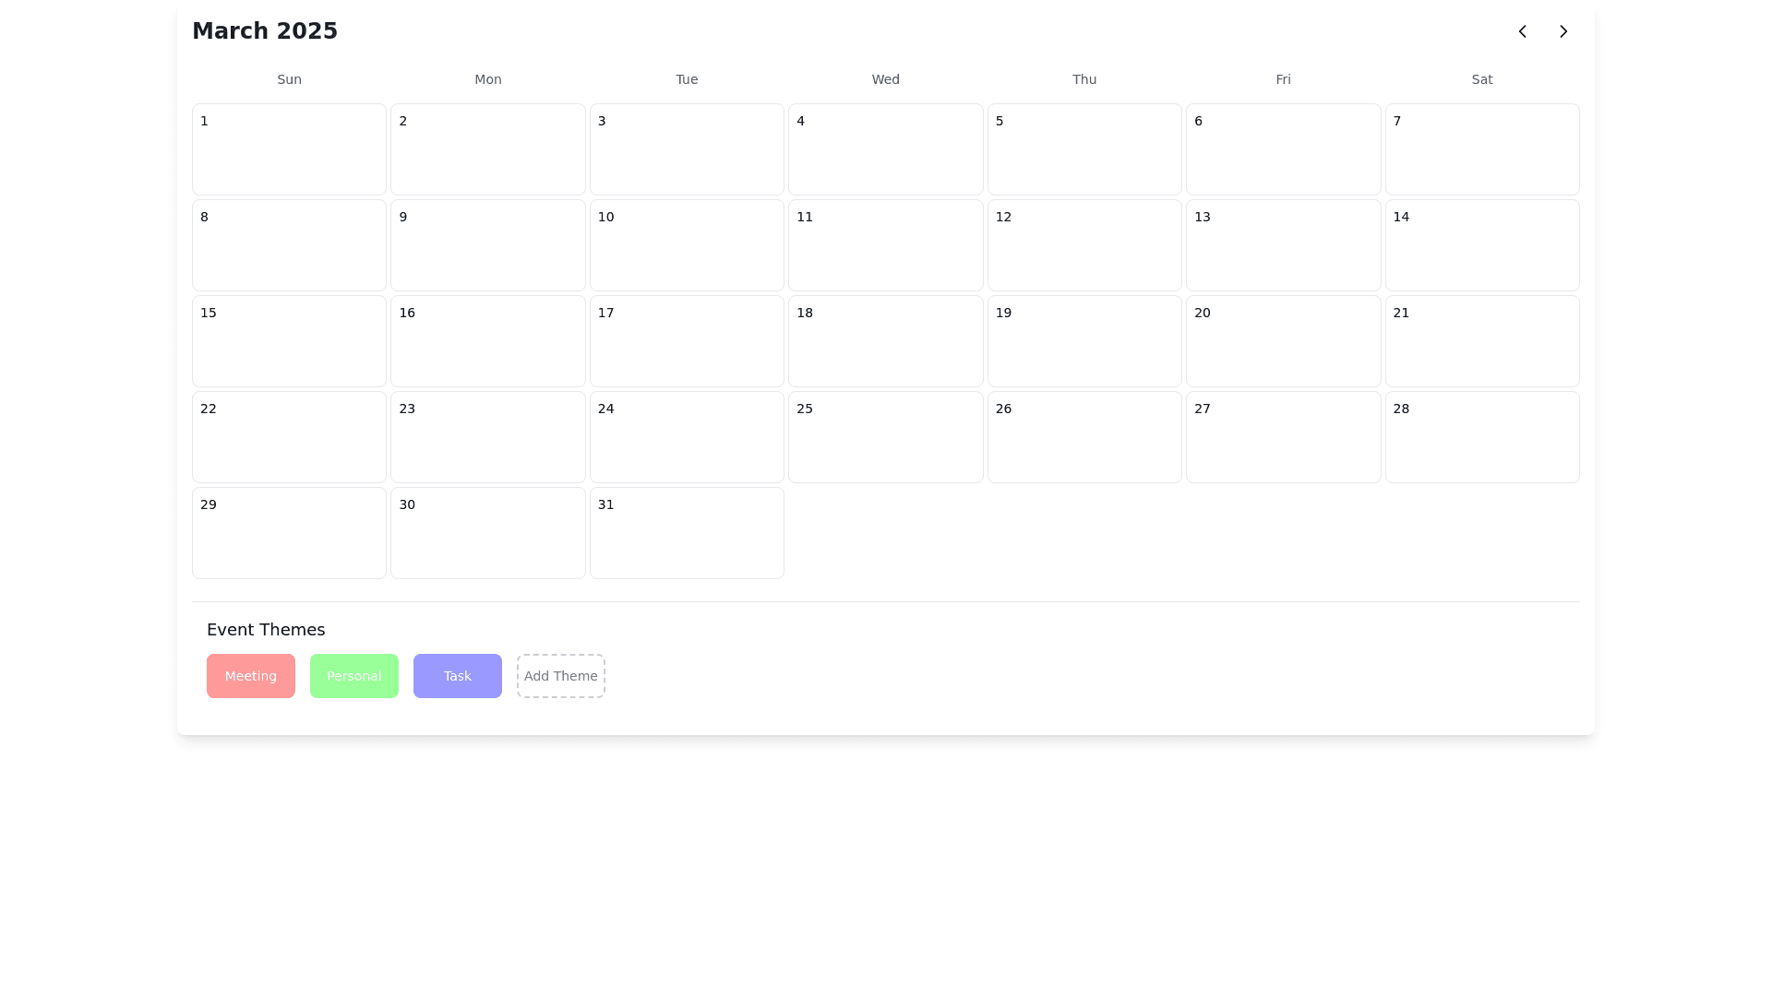Select the March 26 day cell
Image resolution: width=1772 pixels, height=996 pixels.
point(1084,437)
